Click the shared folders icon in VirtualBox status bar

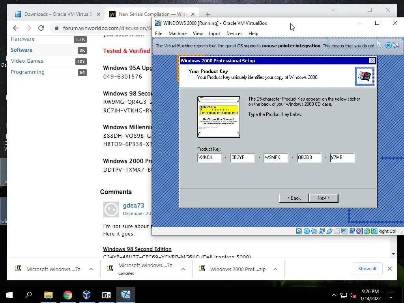(337, 231)
